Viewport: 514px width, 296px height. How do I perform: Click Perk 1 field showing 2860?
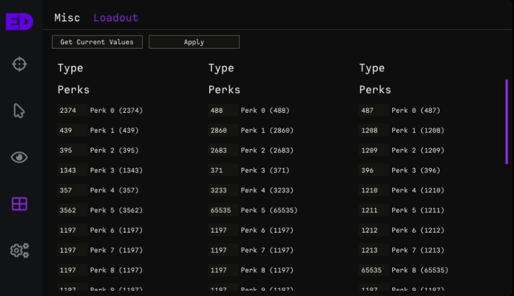click(x=222, y=131)
